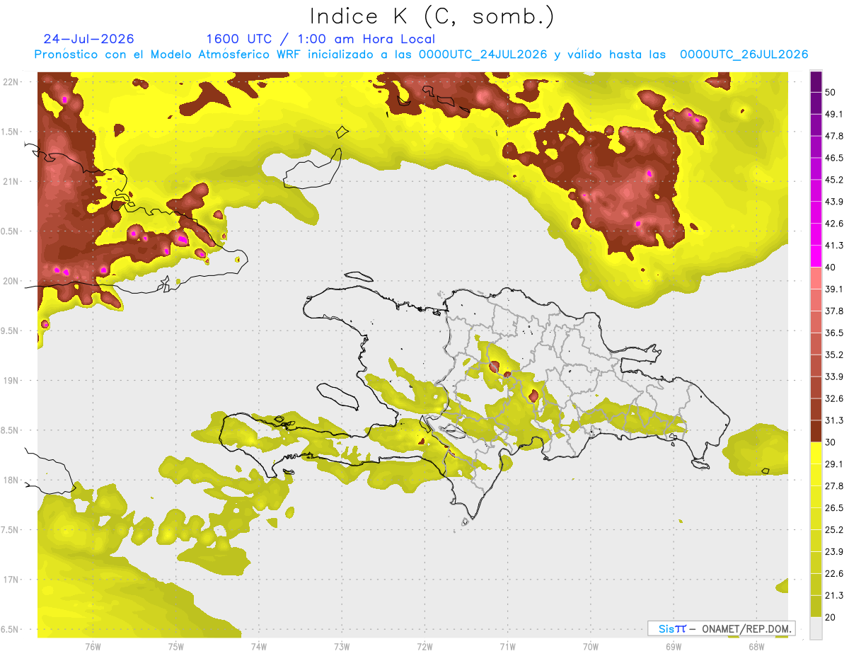Click the colorbar value '45.2'
Viewport: 849px width, 656px height.
tap(834, 180)
